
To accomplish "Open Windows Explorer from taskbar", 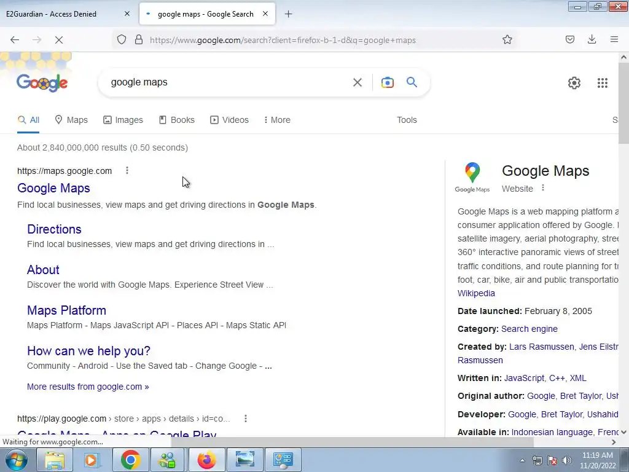I will [x=55, y=460].
